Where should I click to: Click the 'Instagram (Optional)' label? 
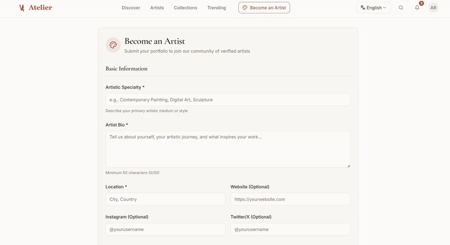click(x=127, y=217)
